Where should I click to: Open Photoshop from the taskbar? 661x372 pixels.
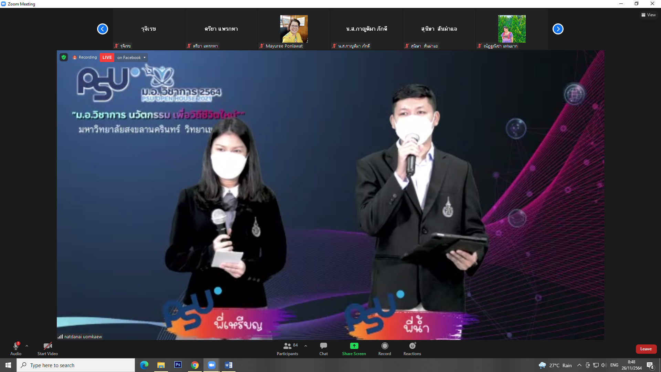click(x=178, y=365)
